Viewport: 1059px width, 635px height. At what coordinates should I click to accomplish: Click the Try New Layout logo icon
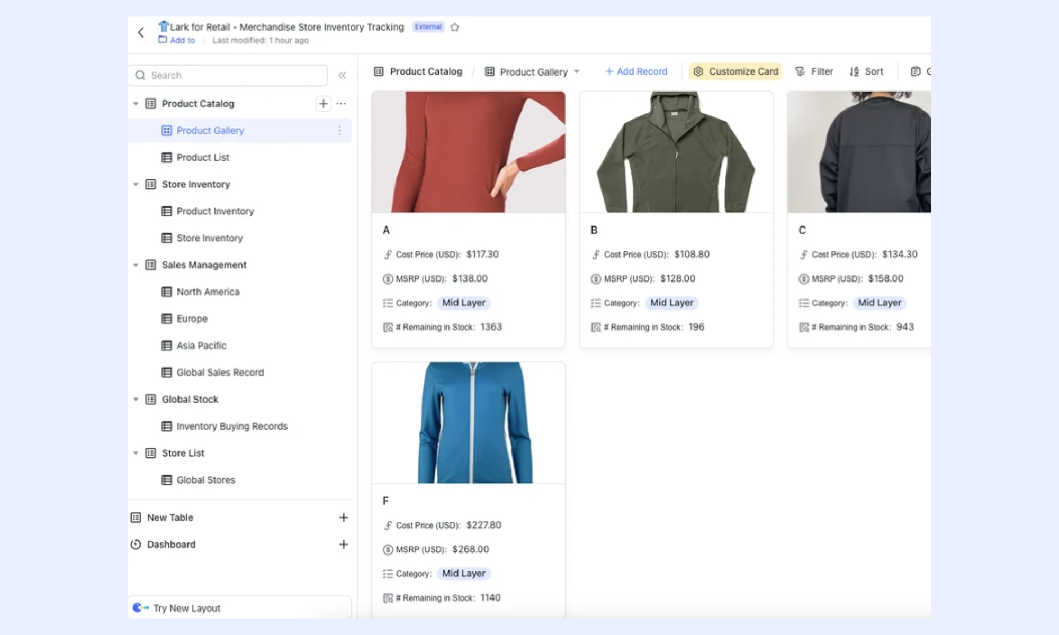click(140, 607)
